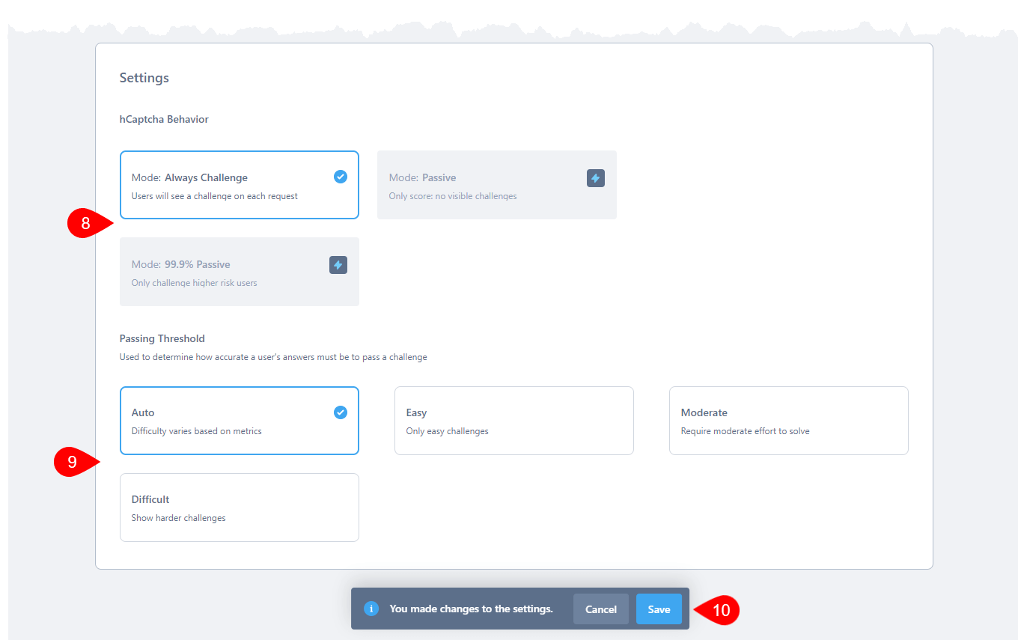Pick the Difficult threshold option
The image size is (1018, 640).
coord(239,508)
